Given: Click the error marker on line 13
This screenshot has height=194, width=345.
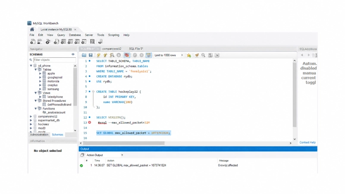Looking at the screenshot, I should point(90,122).
